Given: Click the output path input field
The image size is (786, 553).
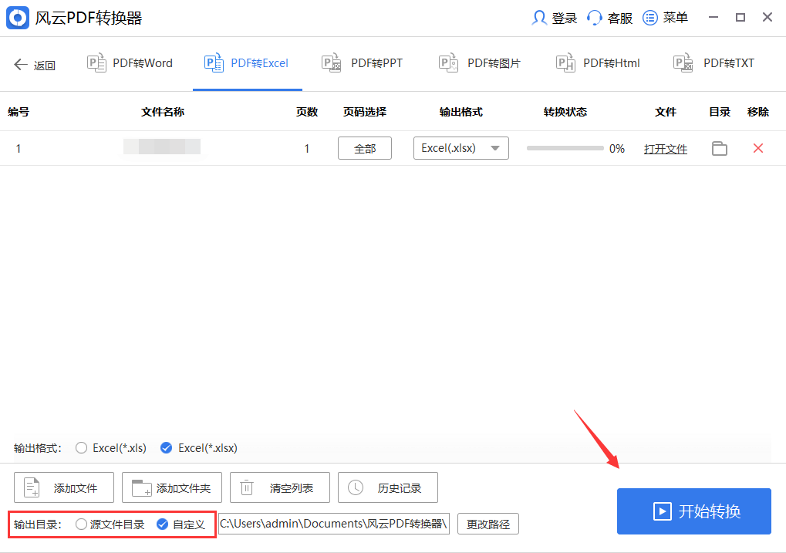Looking at the screenshot, I should [x=334, y=524].
